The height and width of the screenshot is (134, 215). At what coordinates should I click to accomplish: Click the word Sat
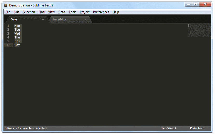coord(17,45)
